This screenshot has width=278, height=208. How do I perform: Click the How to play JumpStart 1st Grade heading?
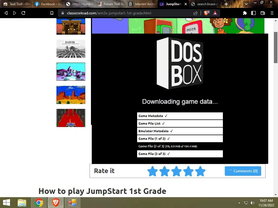[x=102, y=191]
